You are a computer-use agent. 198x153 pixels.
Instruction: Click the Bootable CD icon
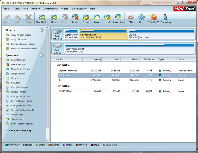click(x=153, y=19)
